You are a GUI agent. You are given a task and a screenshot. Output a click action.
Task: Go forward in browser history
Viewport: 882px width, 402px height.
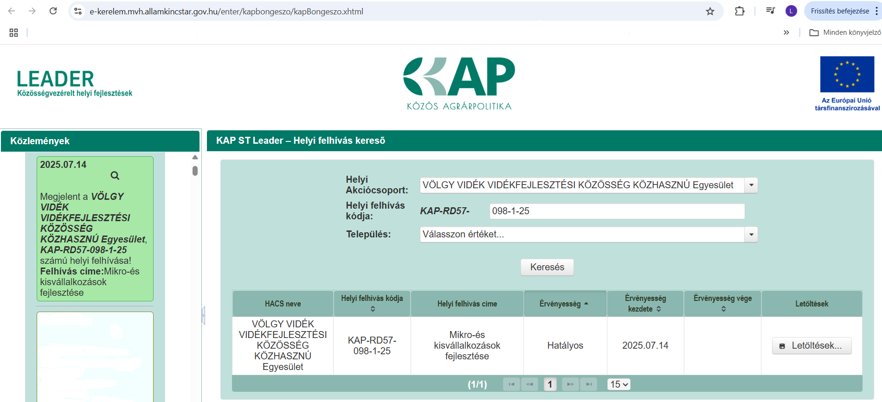click(x=32, y=11)
